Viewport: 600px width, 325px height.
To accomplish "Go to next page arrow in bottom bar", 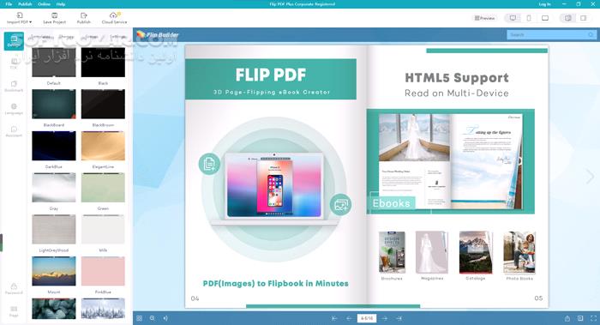I will pos(385,318).
